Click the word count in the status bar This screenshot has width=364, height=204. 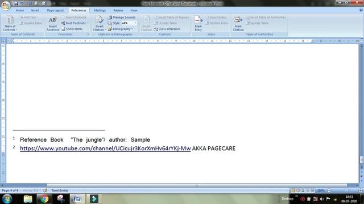30,190
